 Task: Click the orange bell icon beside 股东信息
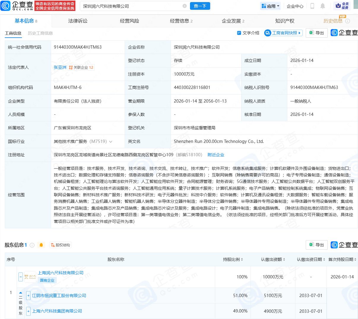coord(41,245)
